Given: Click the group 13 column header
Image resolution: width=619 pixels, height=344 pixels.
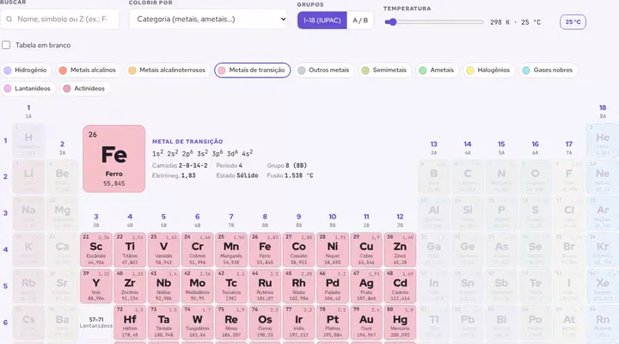Looking at the screenshot, I should 434,147.
